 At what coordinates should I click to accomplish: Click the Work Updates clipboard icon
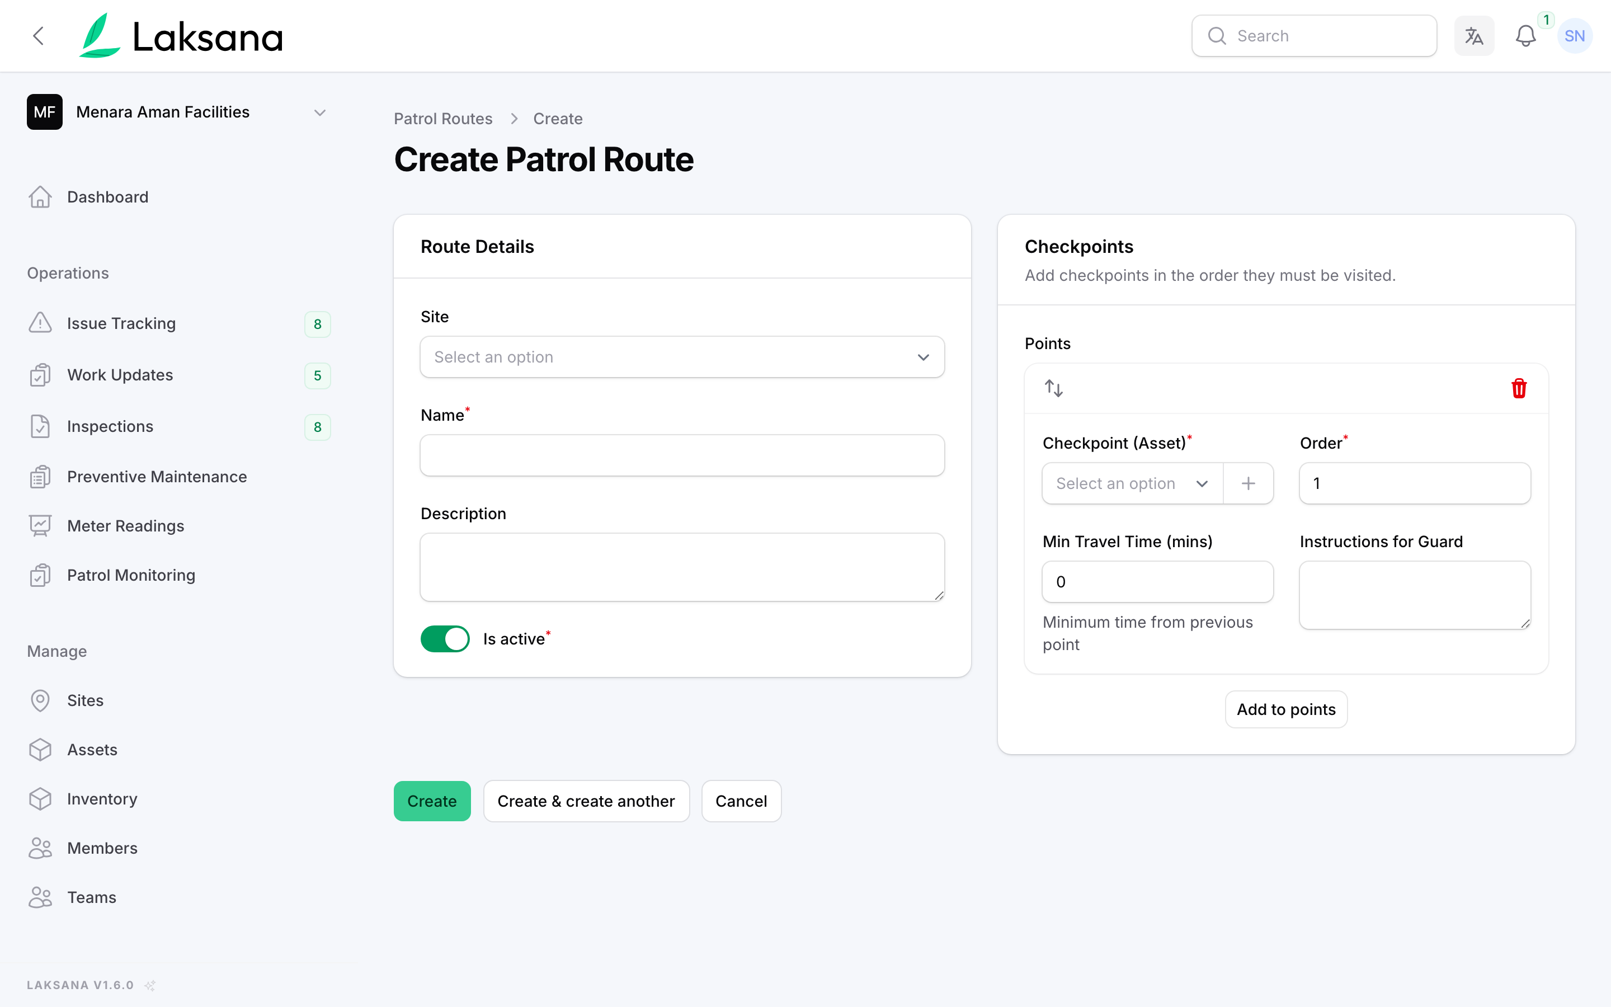tap(40, 375)
